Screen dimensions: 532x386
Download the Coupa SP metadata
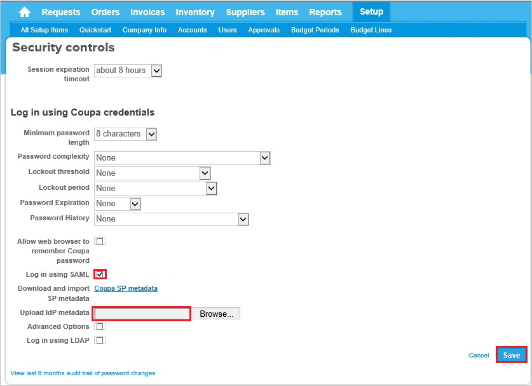[125, 288]
